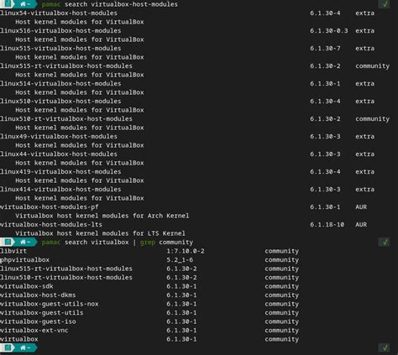398x355 pixels.
Task: Click 'community' on the virtualbox-sdk row
Action: click(x=281, y=286)
